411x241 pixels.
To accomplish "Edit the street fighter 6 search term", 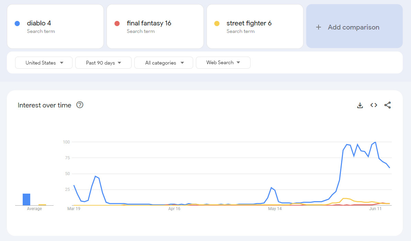I will 249,23.
